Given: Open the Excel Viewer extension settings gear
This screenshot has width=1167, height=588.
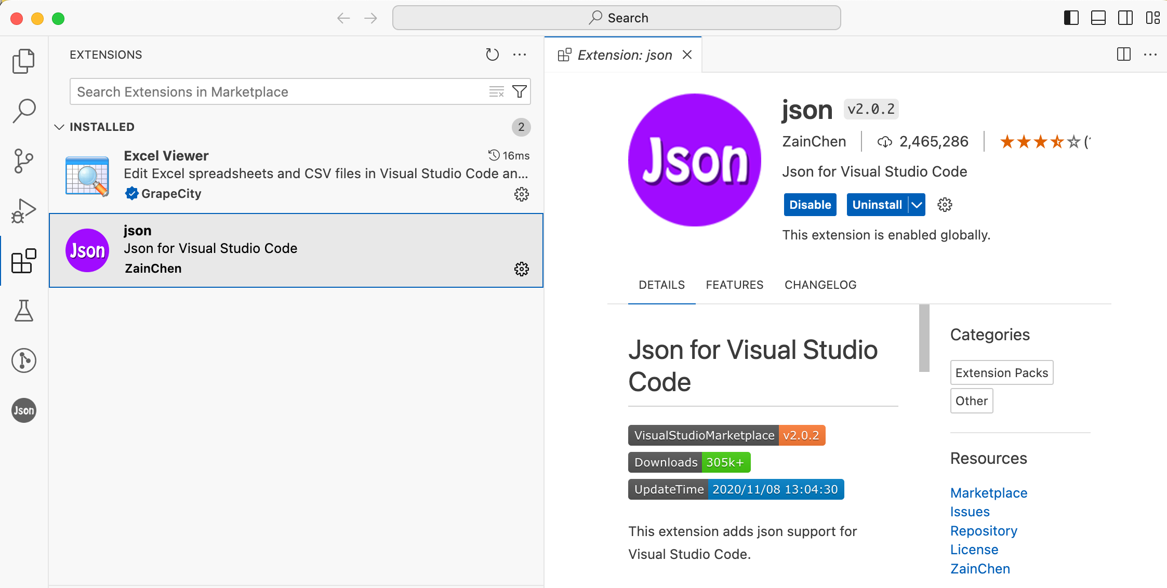Looking at the screenshot, I should click(x=522, y=194).
